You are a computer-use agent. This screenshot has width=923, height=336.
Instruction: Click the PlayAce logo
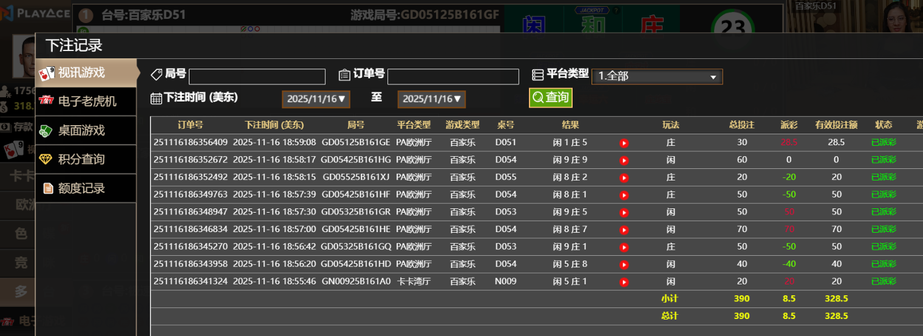tap(35, 13)
